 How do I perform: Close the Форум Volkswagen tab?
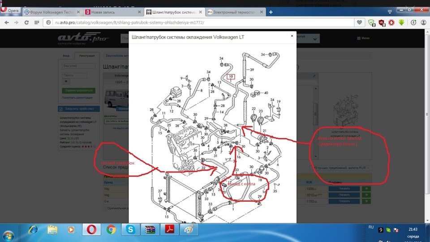pyautogui.click(x=78, y=12)
